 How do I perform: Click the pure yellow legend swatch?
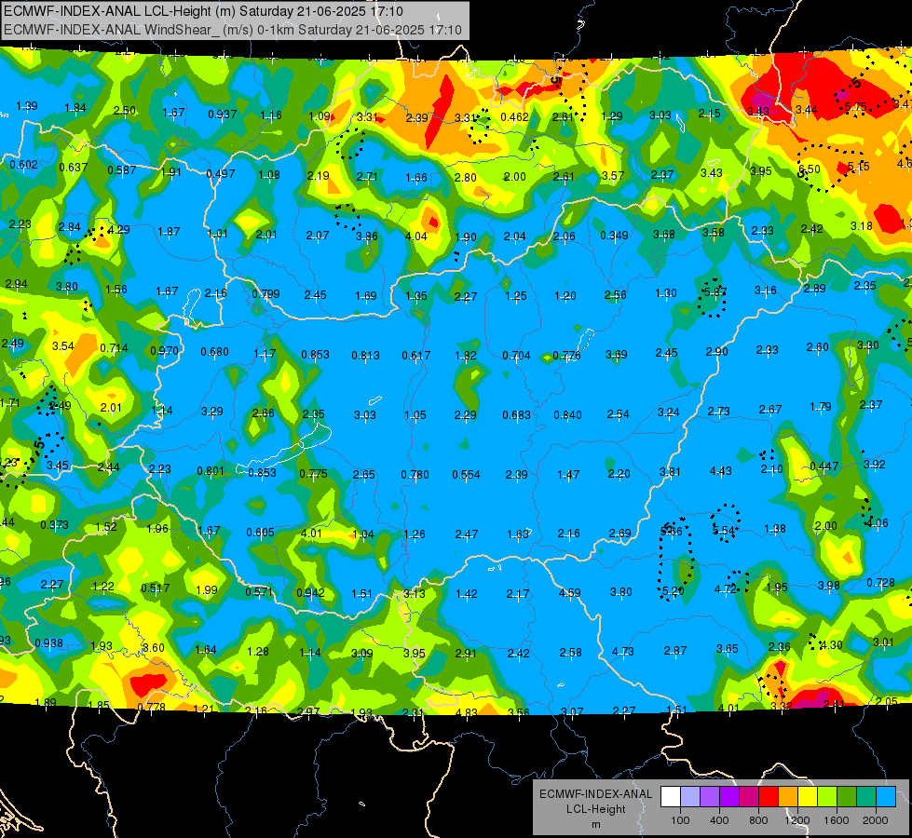coord(808,796)
